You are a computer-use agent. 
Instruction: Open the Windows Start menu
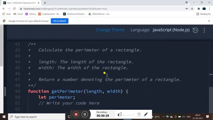click(4, 117)
